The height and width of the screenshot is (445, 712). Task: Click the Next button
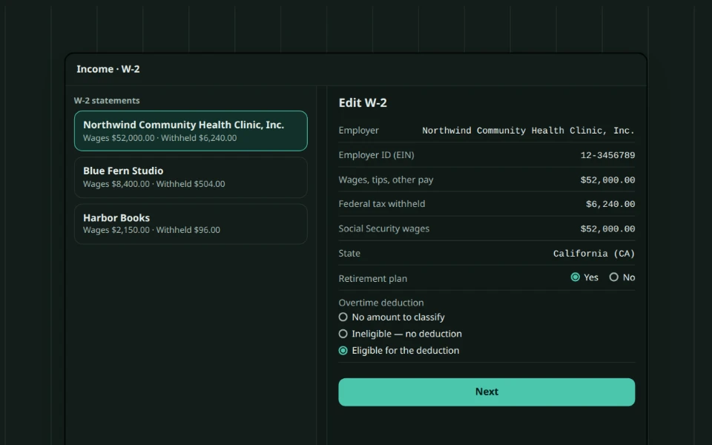487,392
